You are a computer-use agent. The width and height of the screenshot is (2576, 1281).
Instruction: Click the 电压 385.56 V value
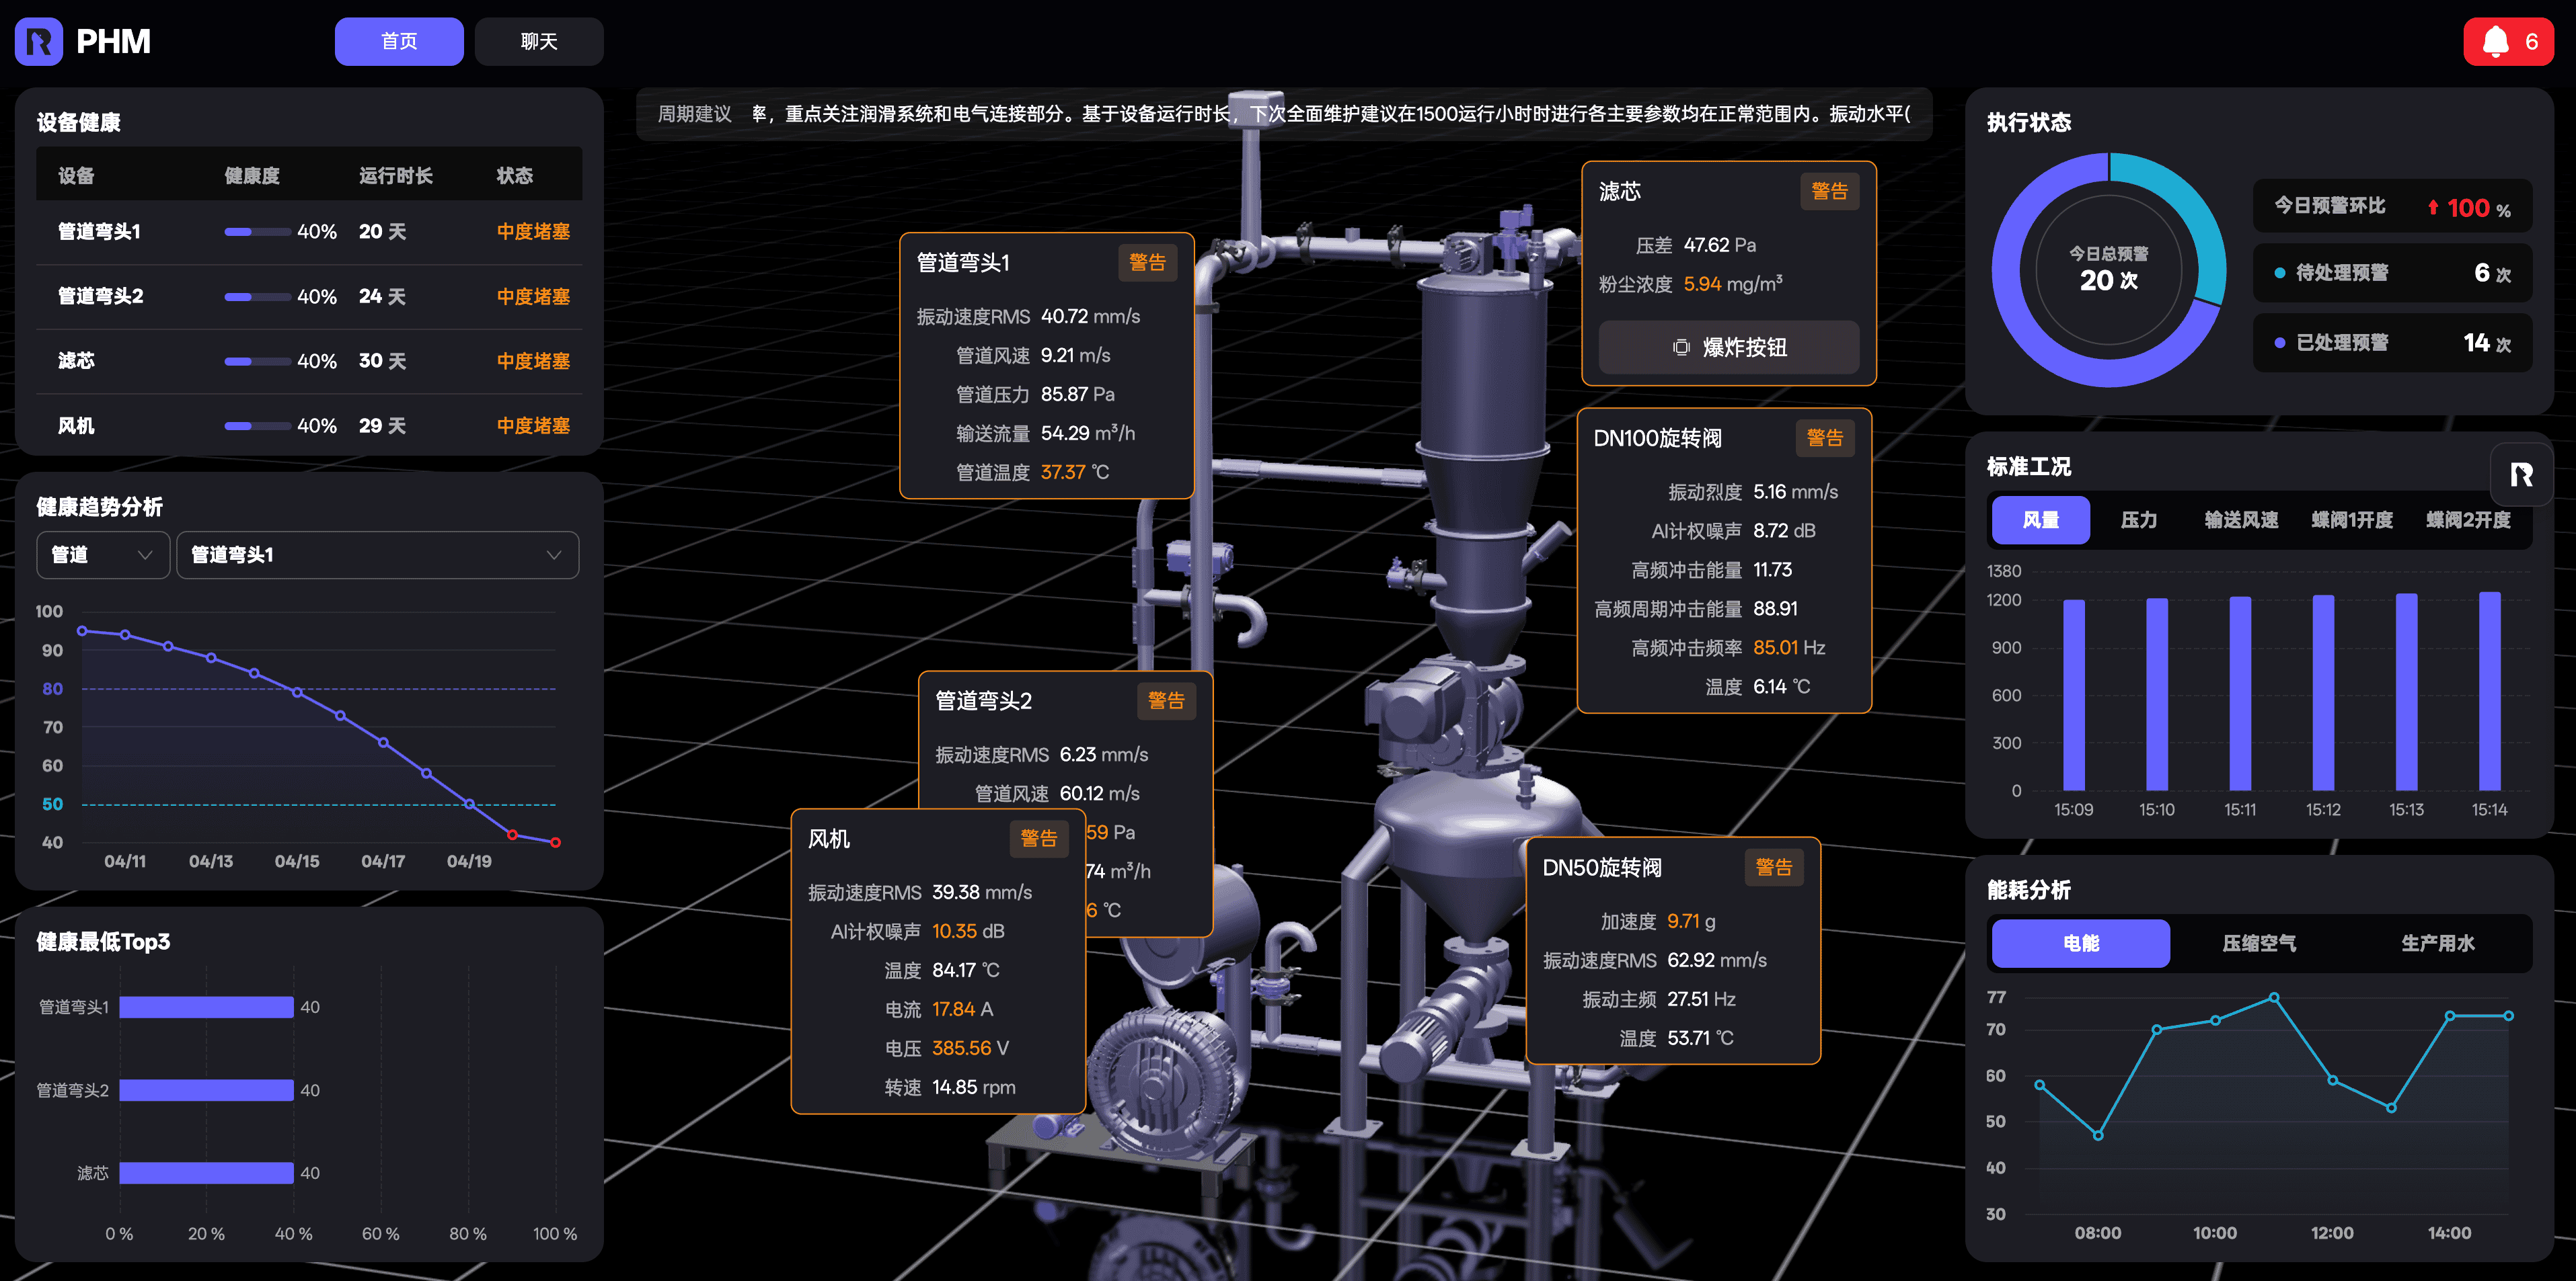[x=970, y=1048]
